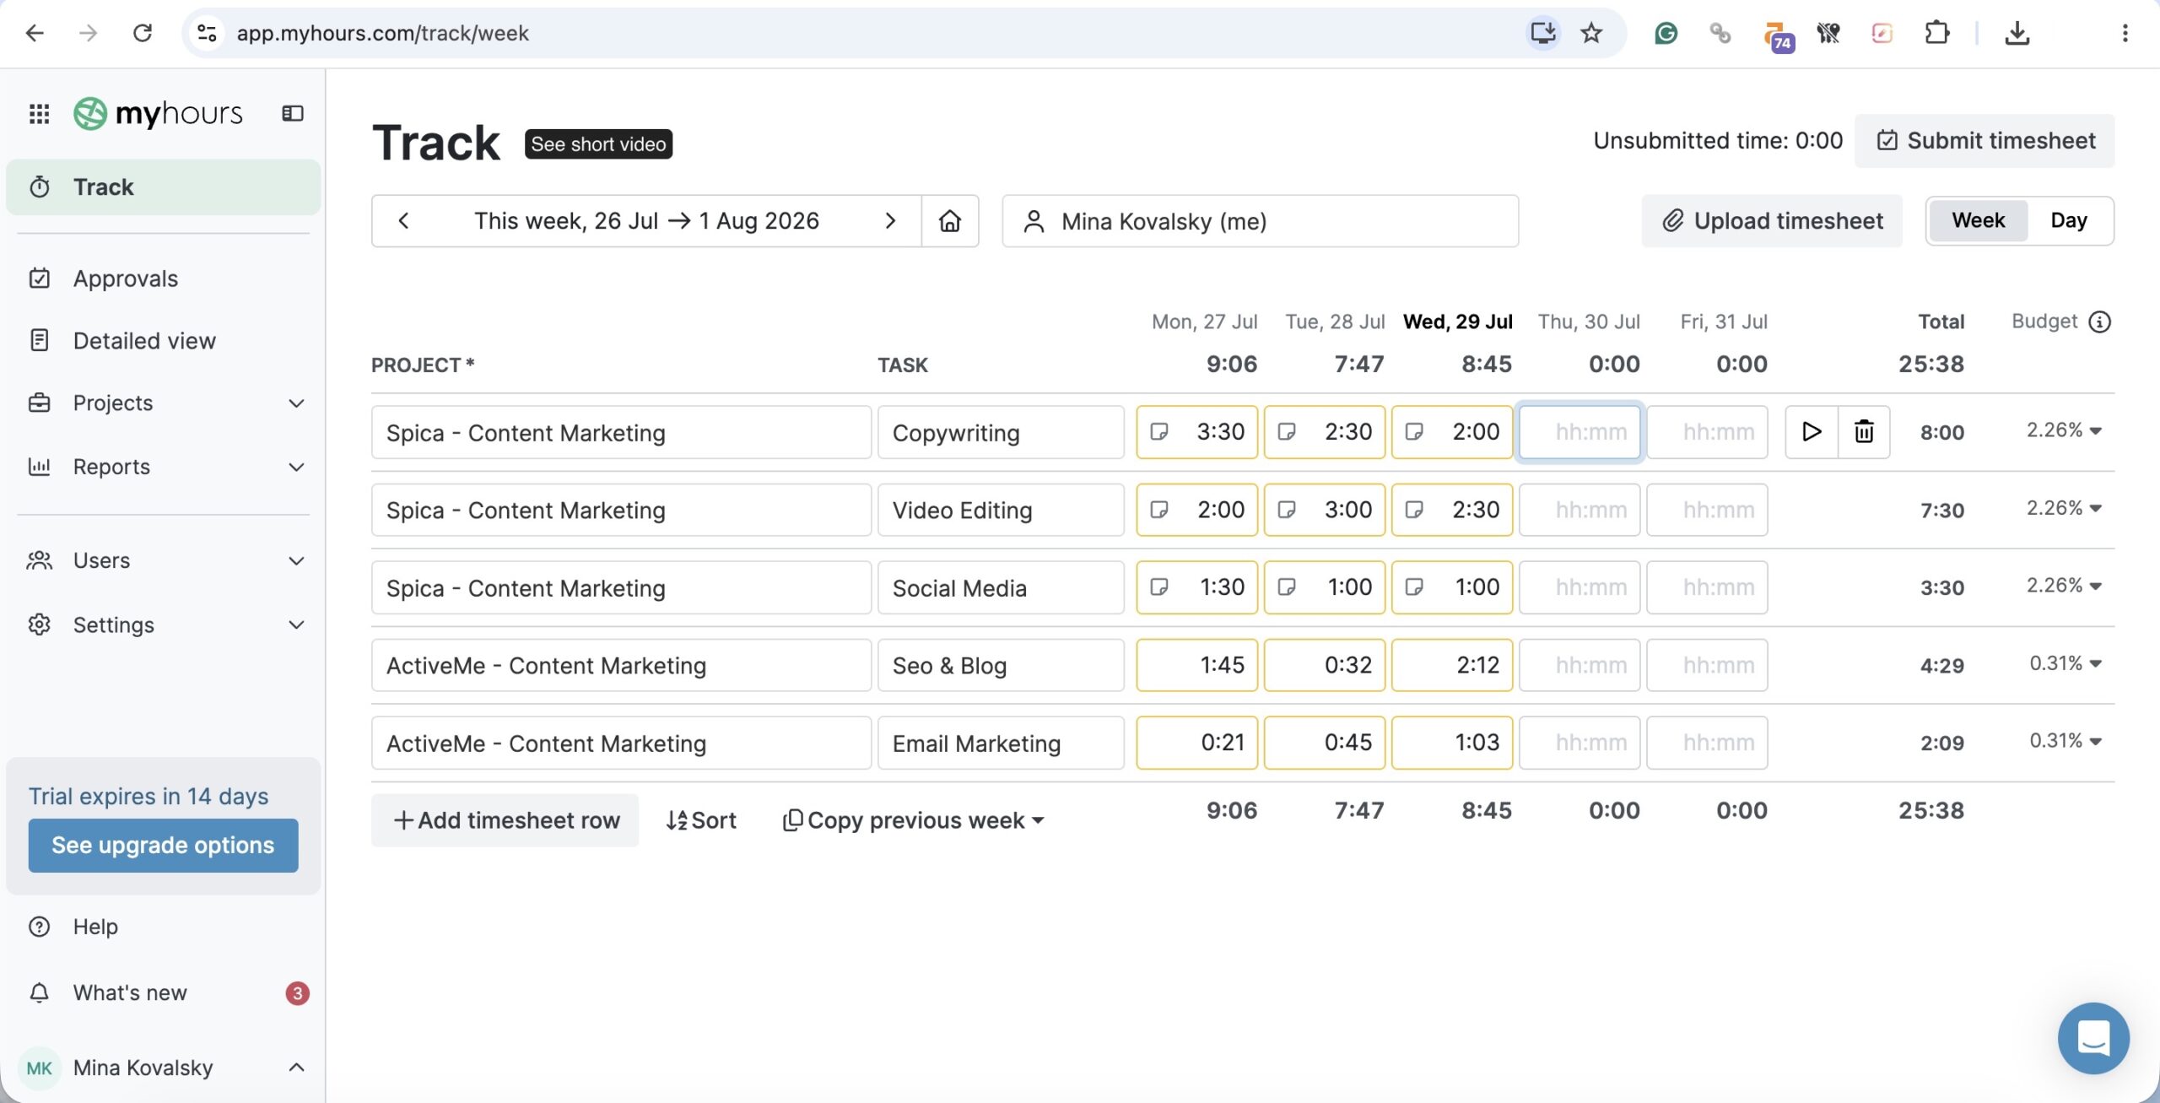Reload the page
Screen dimensions: 2160x1103
(143, 33)
